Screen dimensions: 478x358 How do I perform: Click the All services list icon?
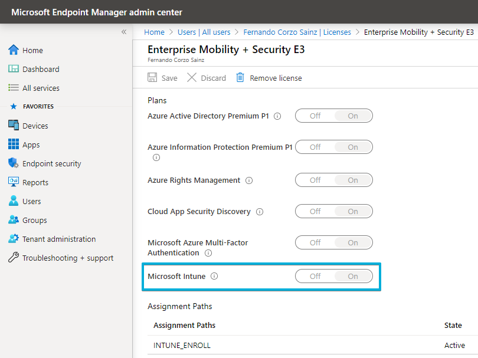[14, 88]
